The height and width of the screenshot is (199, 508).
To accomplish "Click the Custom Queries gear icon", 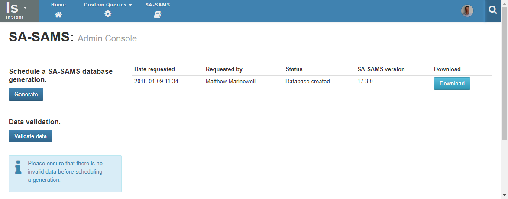I will coord(108,14).
